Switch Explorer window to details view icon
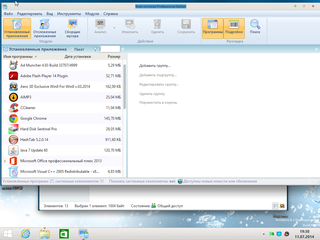The height and width of the screenshot is (240, 320). pos(275,206)
